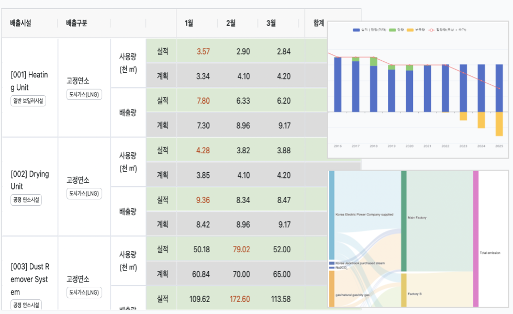
Task: Click the 3.88 usage cell
Action: [284, 151]
